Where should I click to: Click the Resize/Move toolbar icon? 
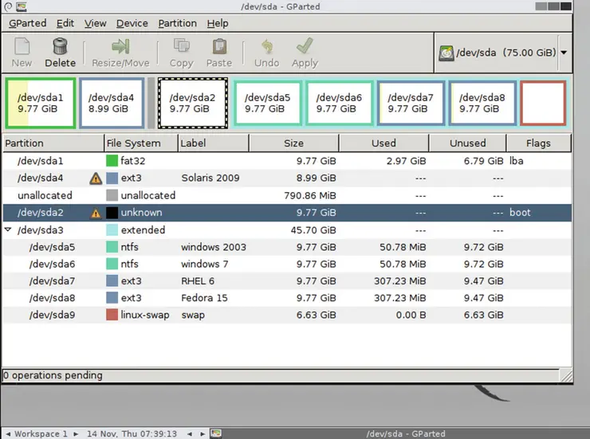point(120,47)
